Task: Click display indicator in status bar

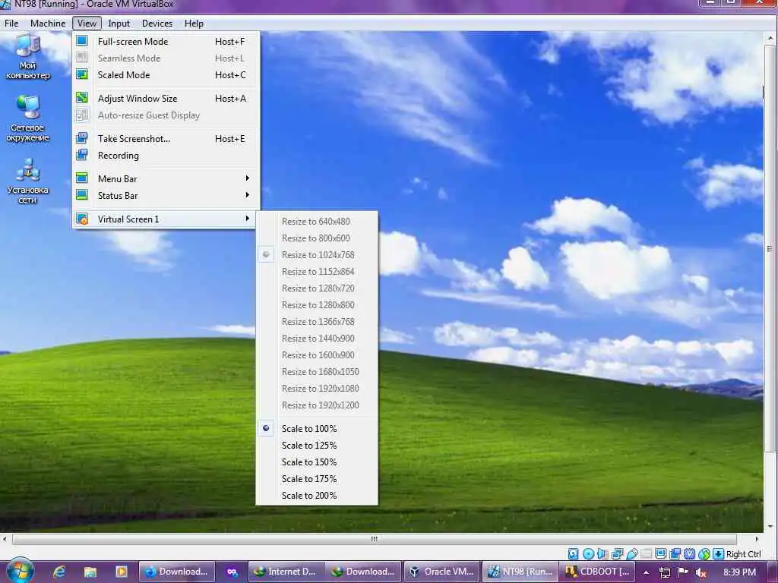Action: 661,553
